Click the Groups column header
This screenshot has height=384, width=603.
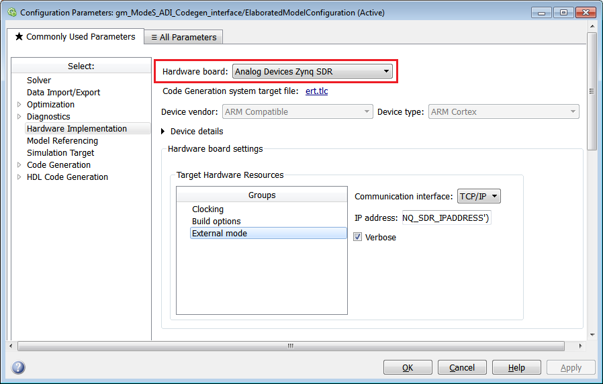pos(262,195)
